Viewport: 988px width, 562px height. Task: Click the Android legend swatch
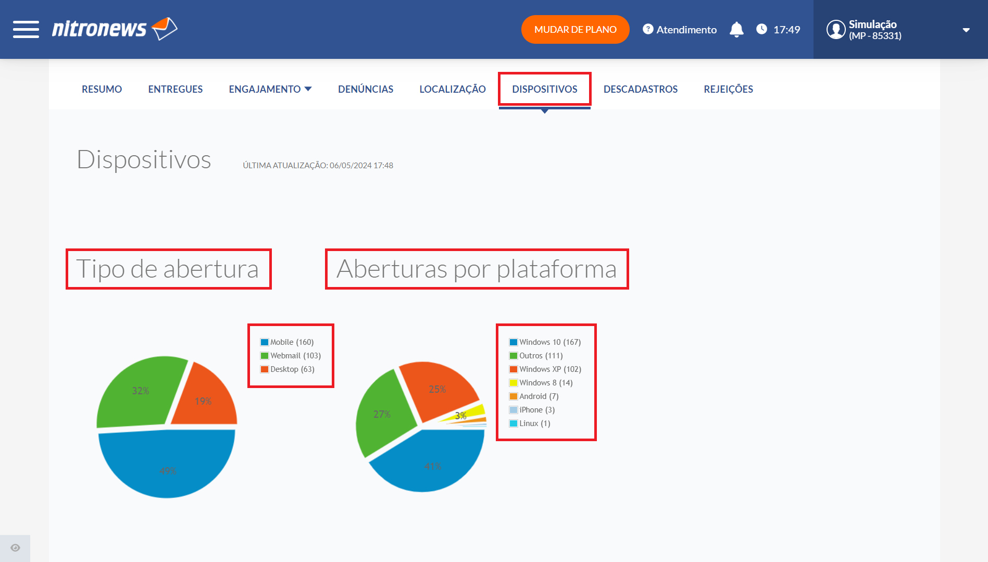(x=514, y=396)
